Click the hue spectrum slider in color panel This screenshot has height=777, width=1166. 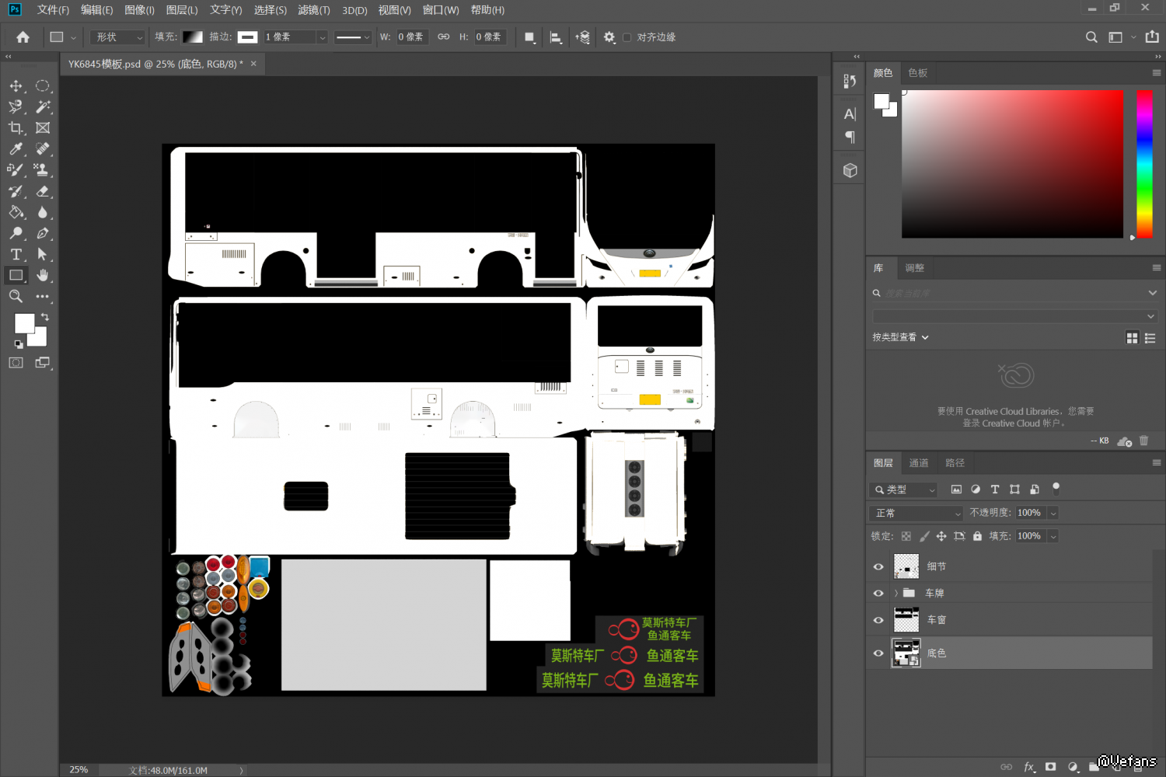[x=1144, y=163]
